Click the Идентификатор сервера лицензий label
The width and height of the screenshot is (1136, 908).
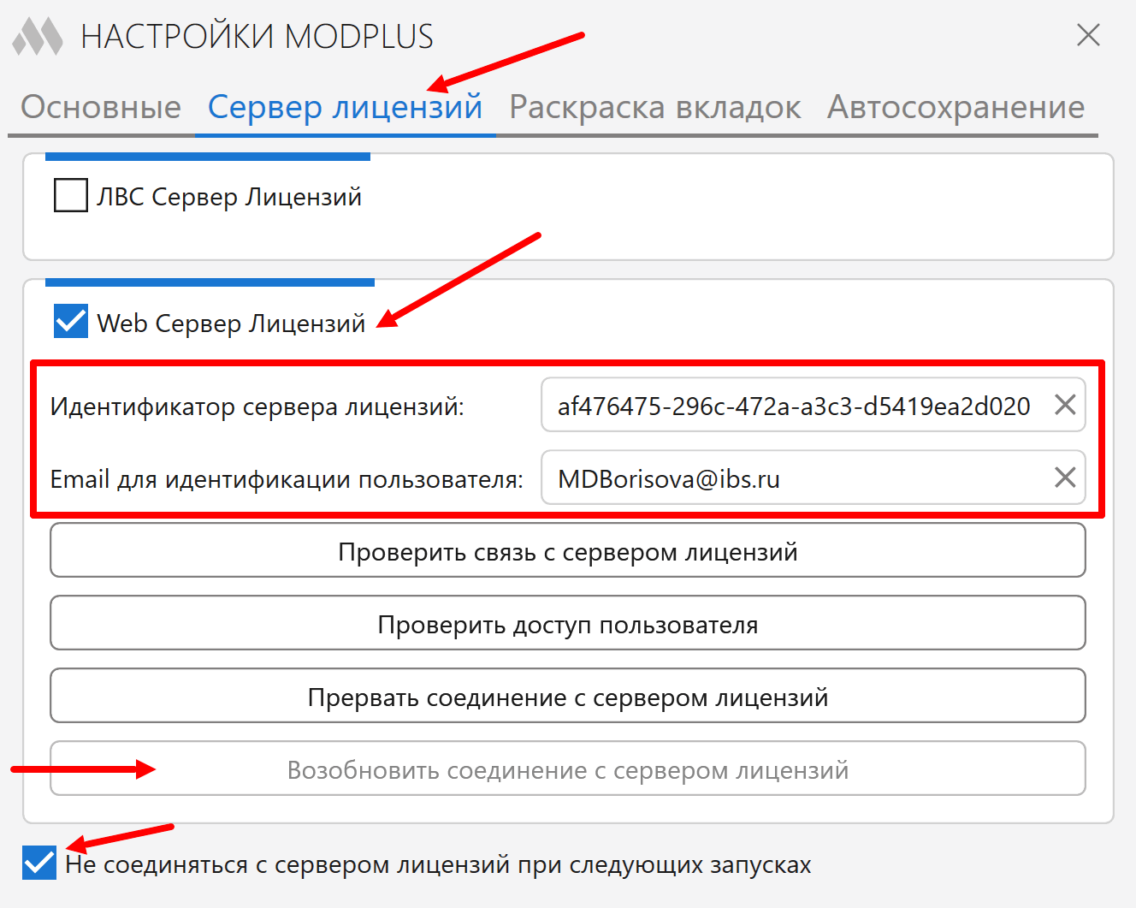click(257, 407)
